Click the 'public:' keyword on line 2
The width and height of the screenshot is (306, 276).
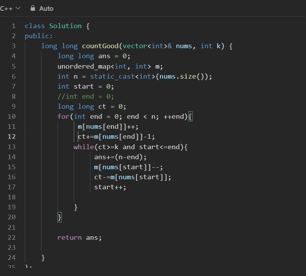click(x=39, y=36)
